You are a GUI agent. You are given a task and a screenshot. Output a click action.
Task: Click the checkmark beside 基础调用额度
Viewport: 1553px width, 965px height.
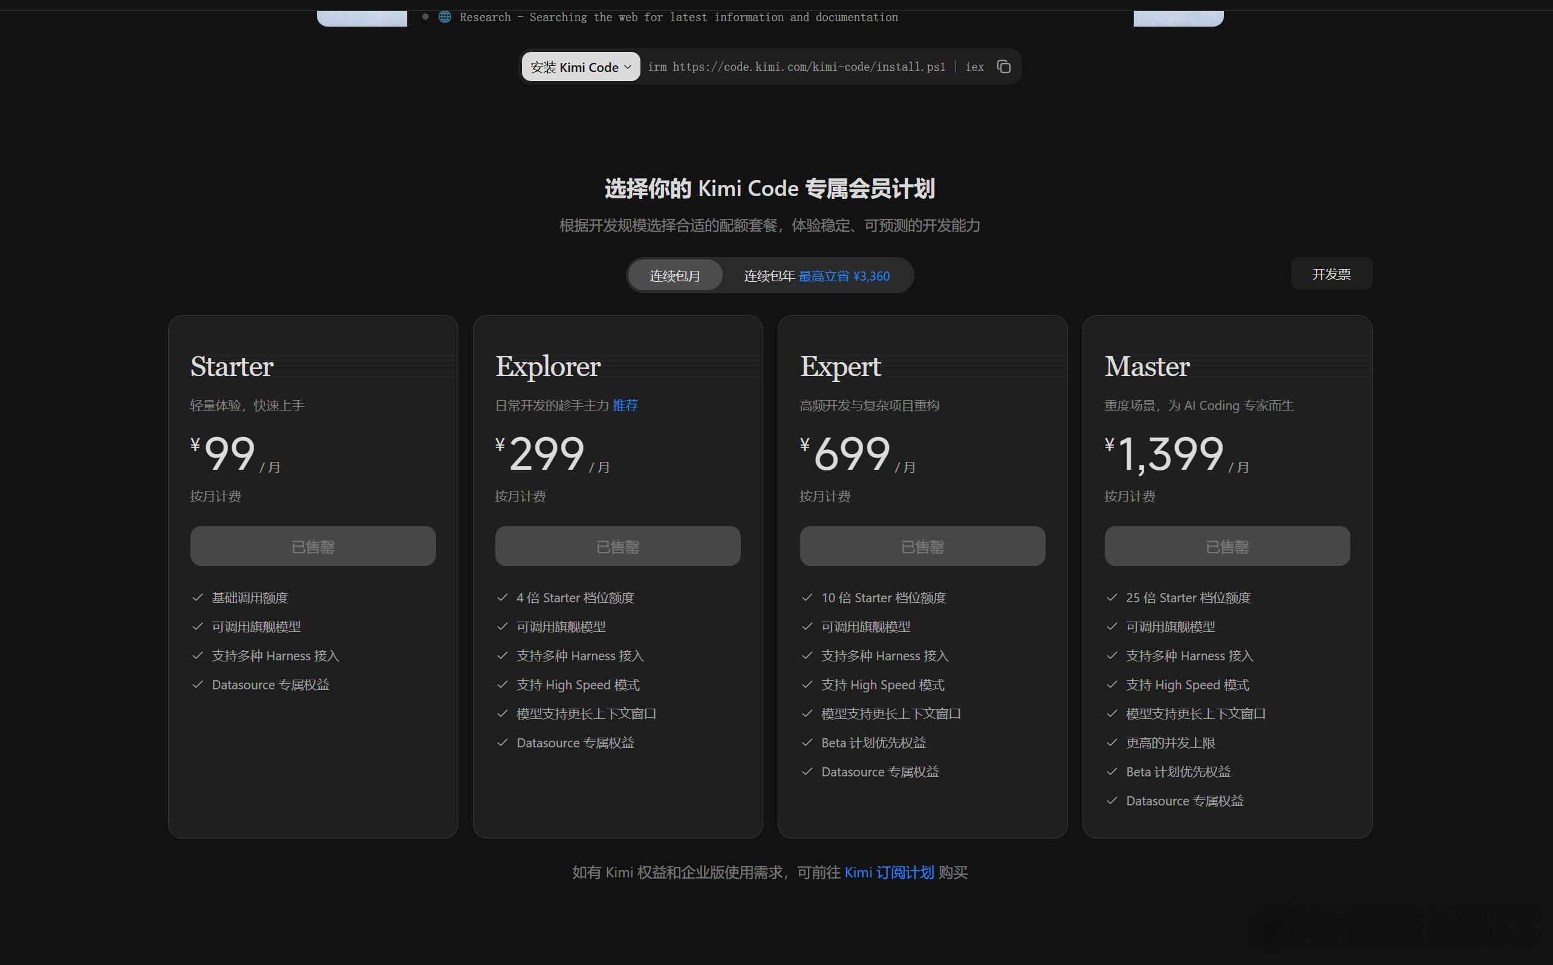[x=197, y=597]
